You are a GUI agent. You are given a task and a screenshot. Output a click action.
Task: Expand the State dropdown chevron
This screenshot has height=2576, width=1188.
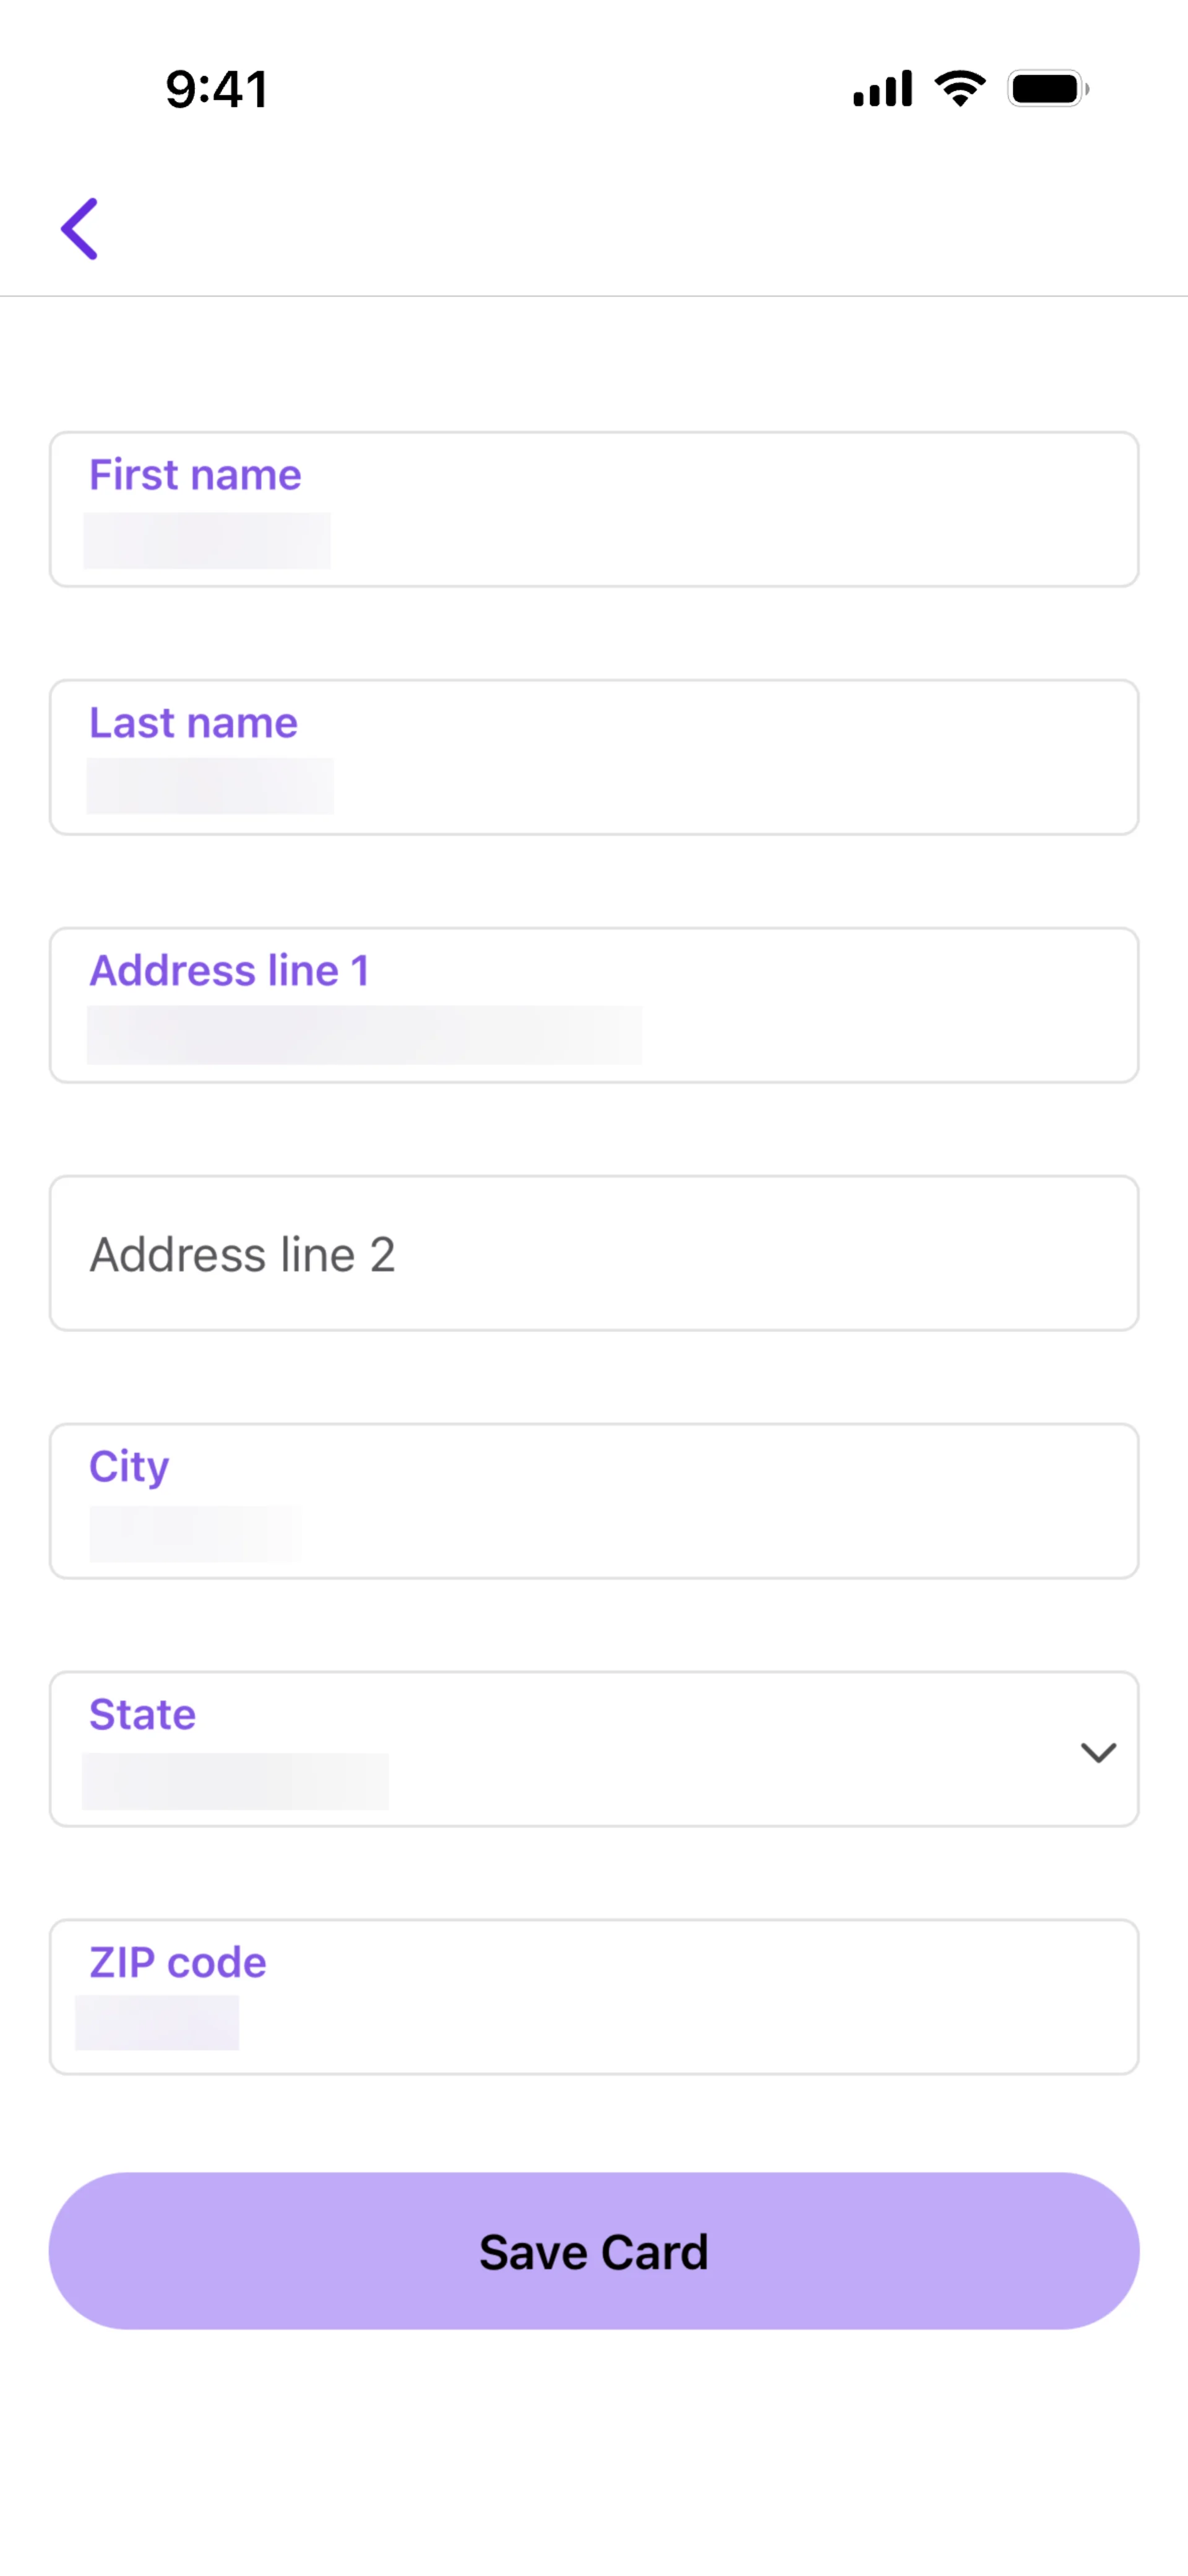pyautogui.click(x=1098, y=1752)
